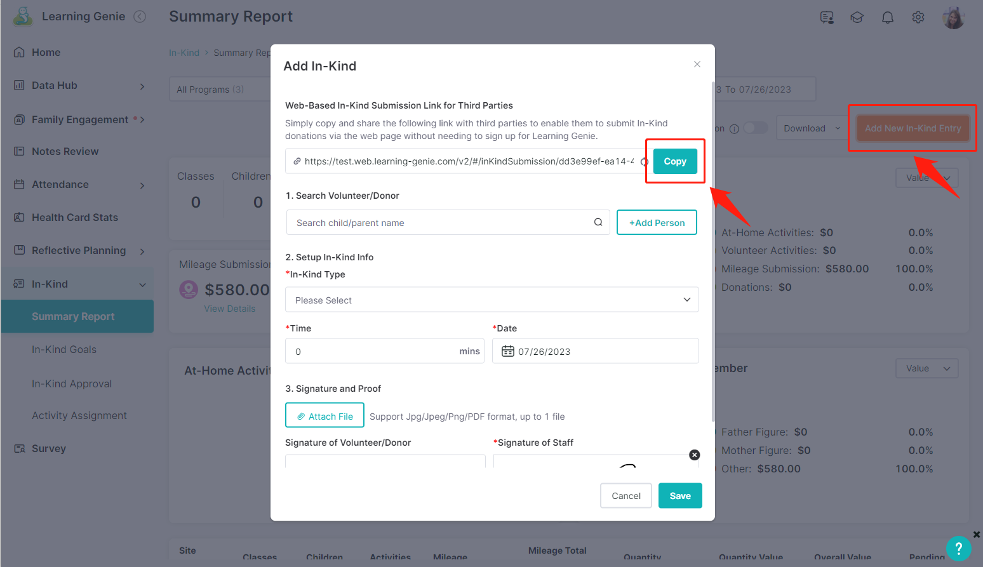This screenshot has height=567, width=983.
Task: Copy the In-Kind submission link
Action: 675,161
